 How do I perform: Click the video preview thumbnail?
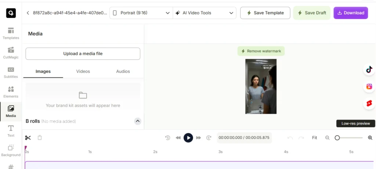click(261, 86)
